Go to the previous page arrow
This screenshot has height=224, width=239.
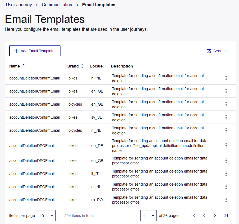(x=204, y=216)
